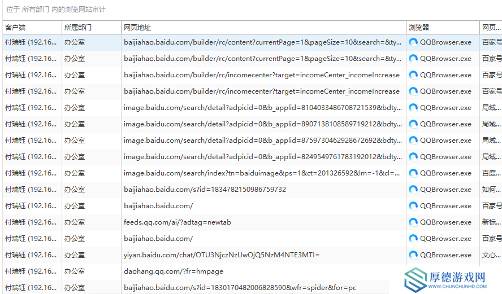Click 局域... title in applid=8104033486708721539 row

(491, 108)
